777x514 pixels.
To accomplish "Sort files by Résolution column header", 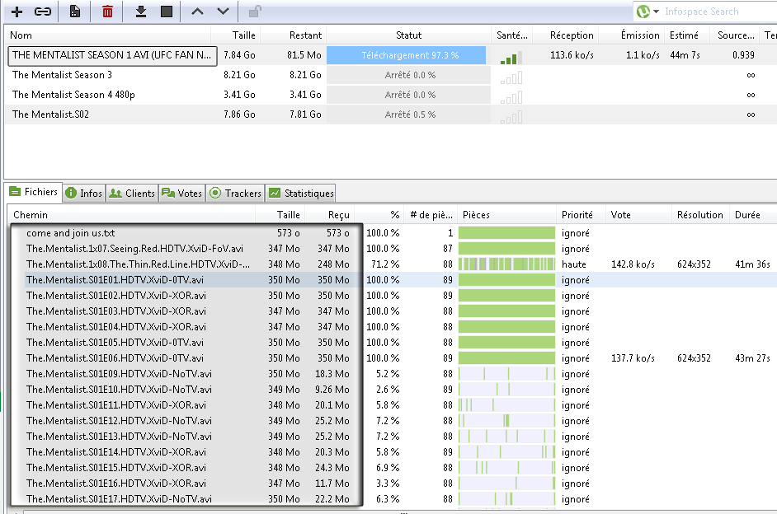I will click(699, 215).
